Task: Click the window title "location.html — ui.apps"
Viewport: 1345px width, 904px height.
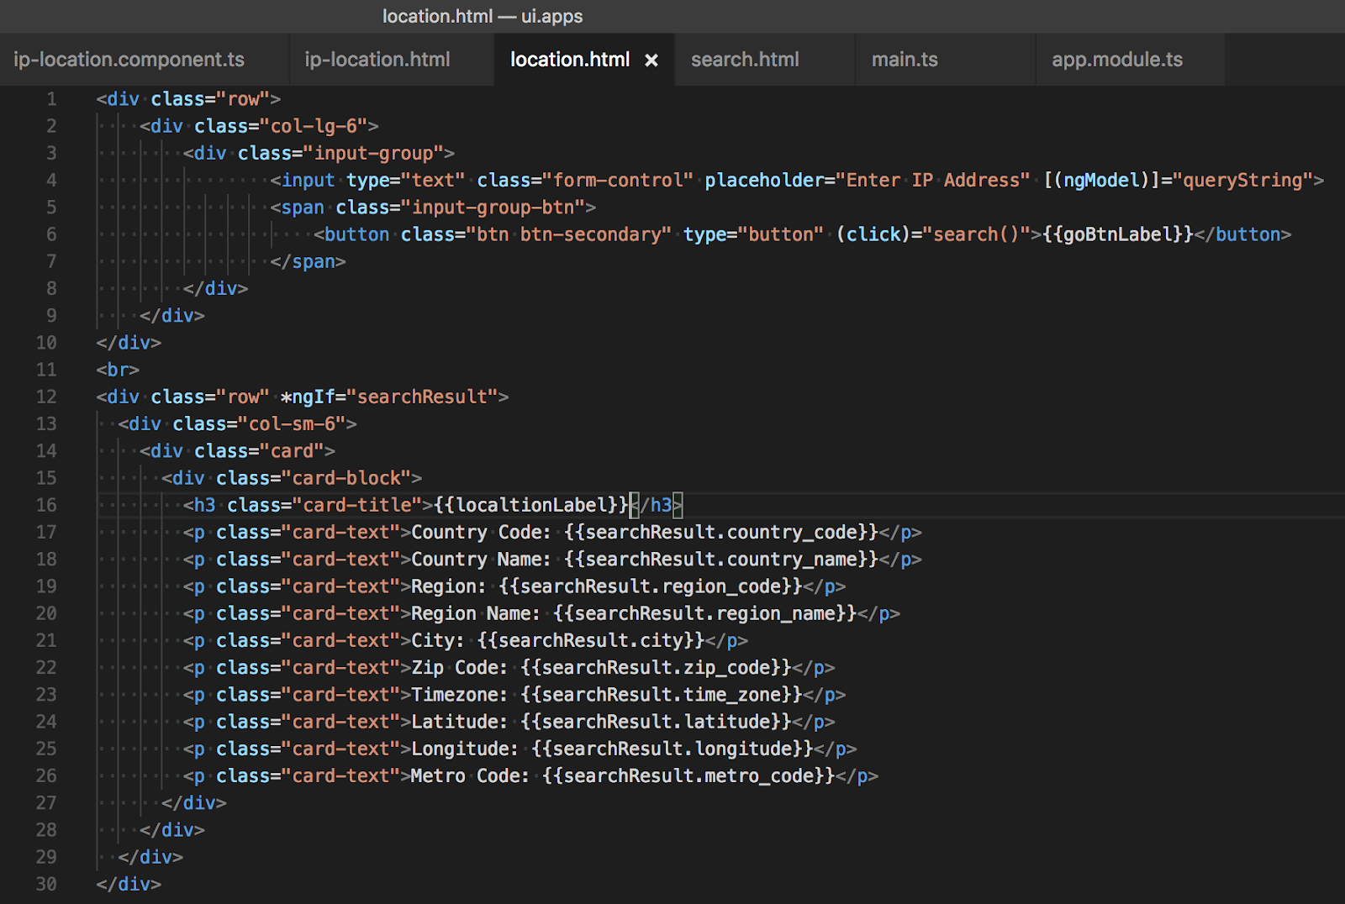Action: click(x=483, y=16)
